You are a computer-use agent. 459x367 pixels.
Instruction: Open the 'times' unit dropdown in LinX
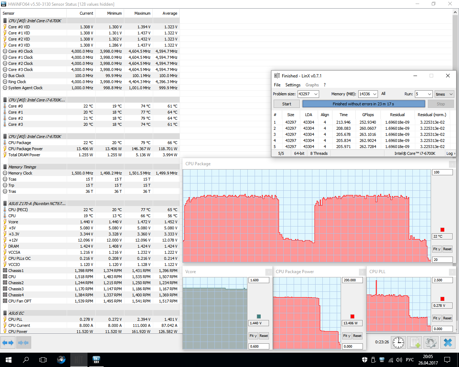tap(444, 94)
